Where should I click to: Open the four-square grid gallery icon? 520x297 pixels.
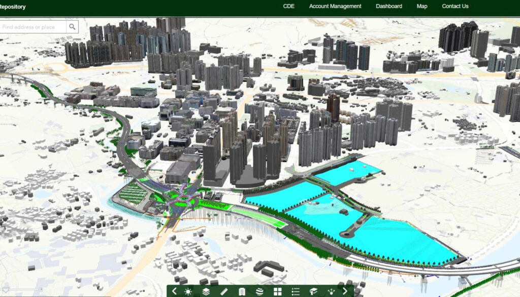click(277, 291)
